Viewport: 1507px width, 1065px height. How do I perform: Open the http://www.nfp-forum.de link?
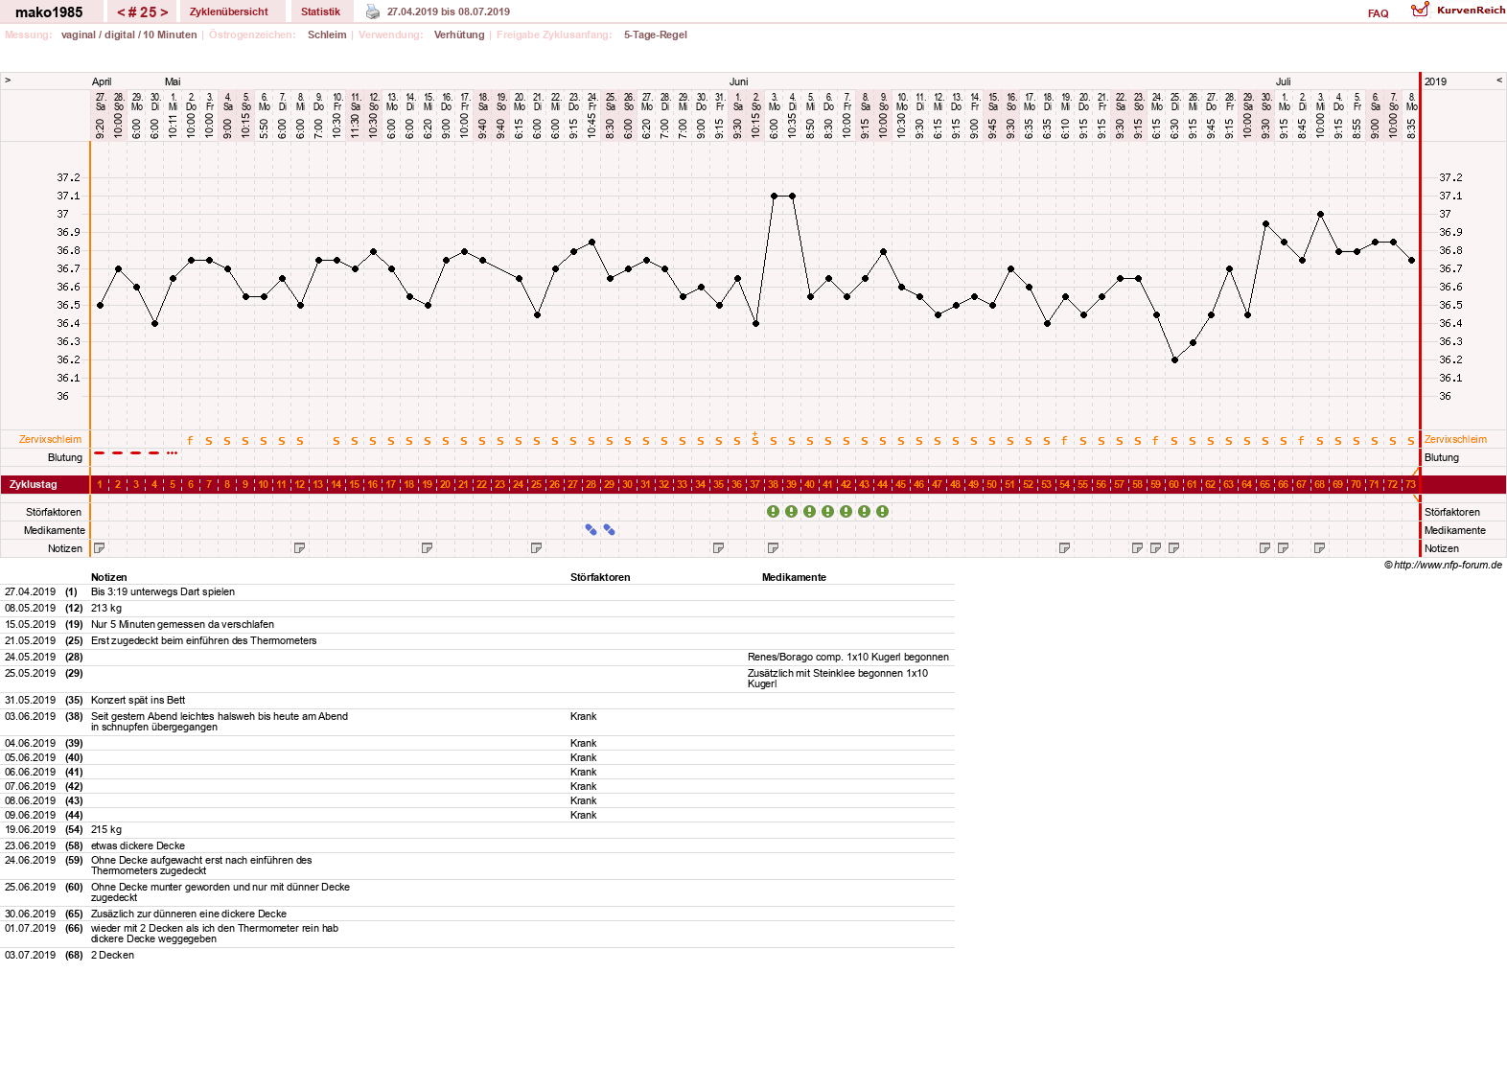pyautogui.click(x=1448, y=565)
